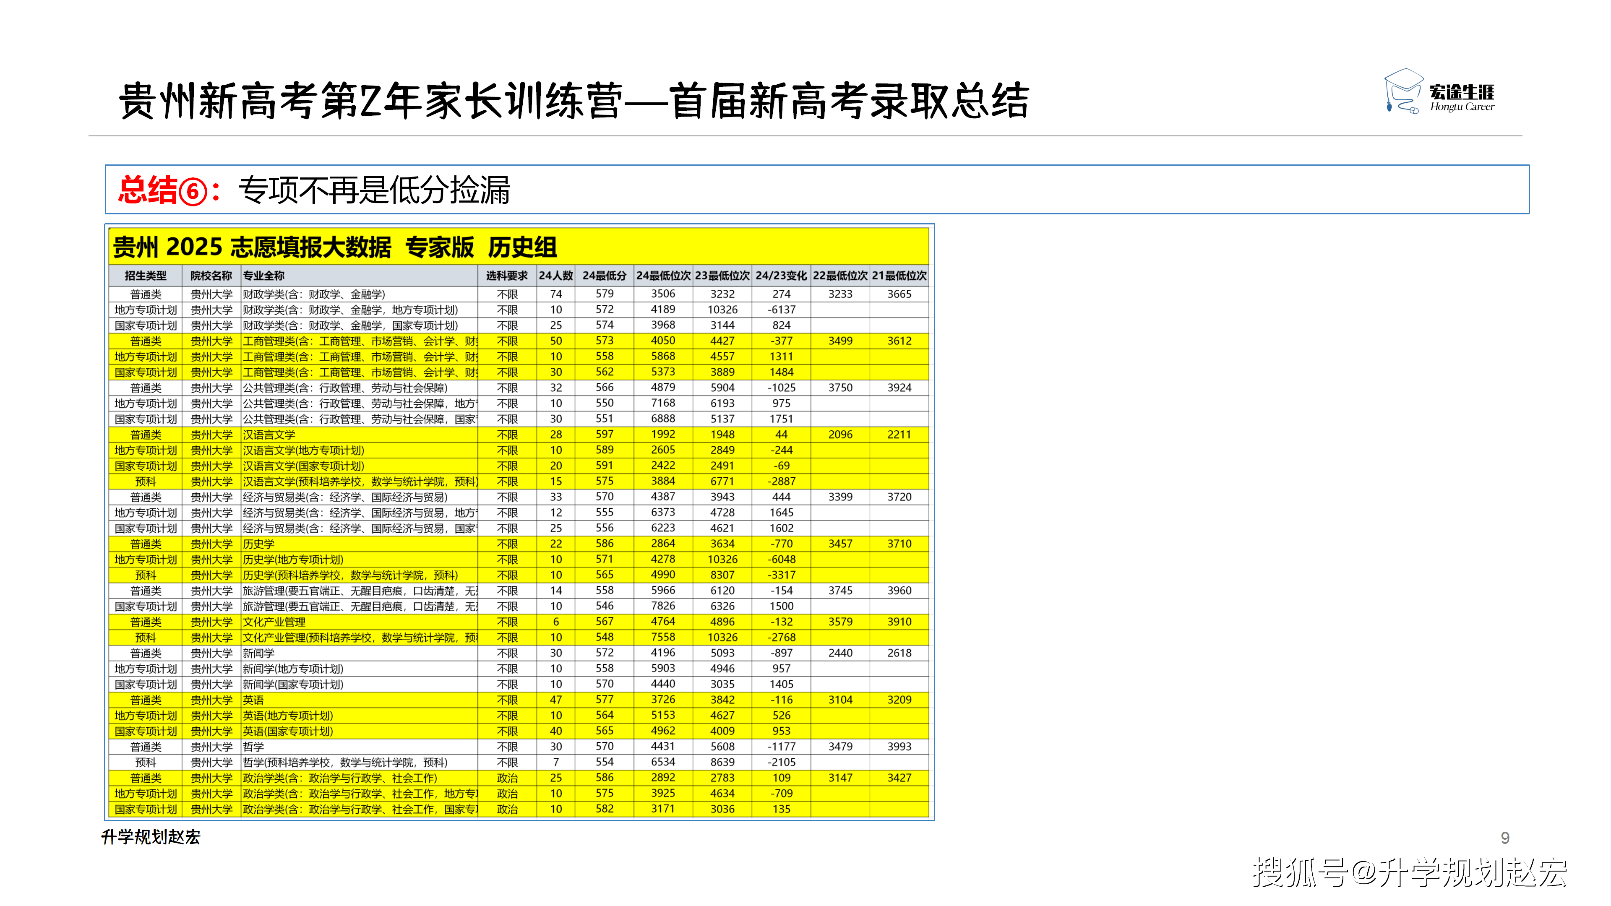This screenshot has height=906, width=1611.
Task: Click the heading 总结⑥：专项不再是低分捡漏
Action: click(x=315, y=190)
